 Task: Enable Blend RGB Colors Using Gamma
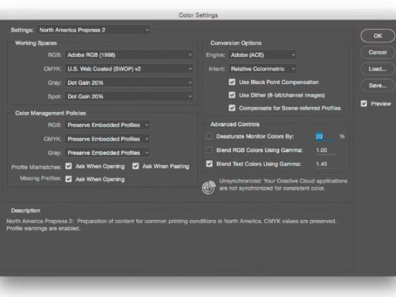pos(209,150)
